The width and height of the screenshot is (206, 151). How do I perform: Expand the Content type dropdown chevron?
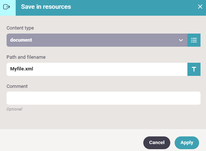coord(181,40)
